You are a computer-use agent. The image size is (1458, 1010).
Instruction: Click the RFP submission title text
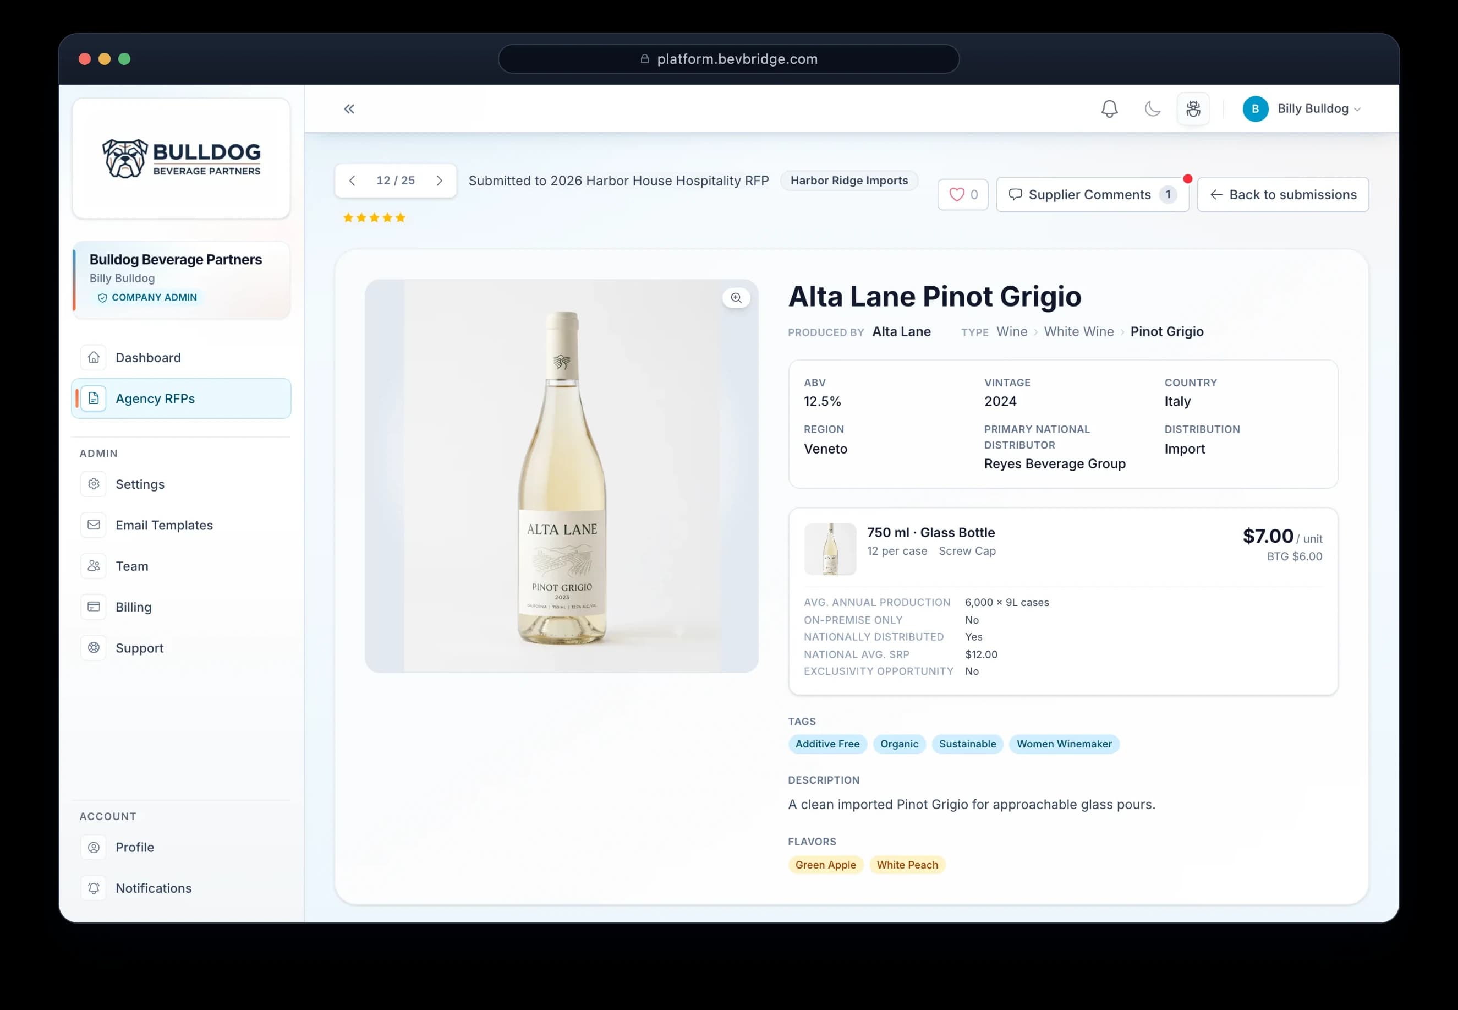[618, 181]
